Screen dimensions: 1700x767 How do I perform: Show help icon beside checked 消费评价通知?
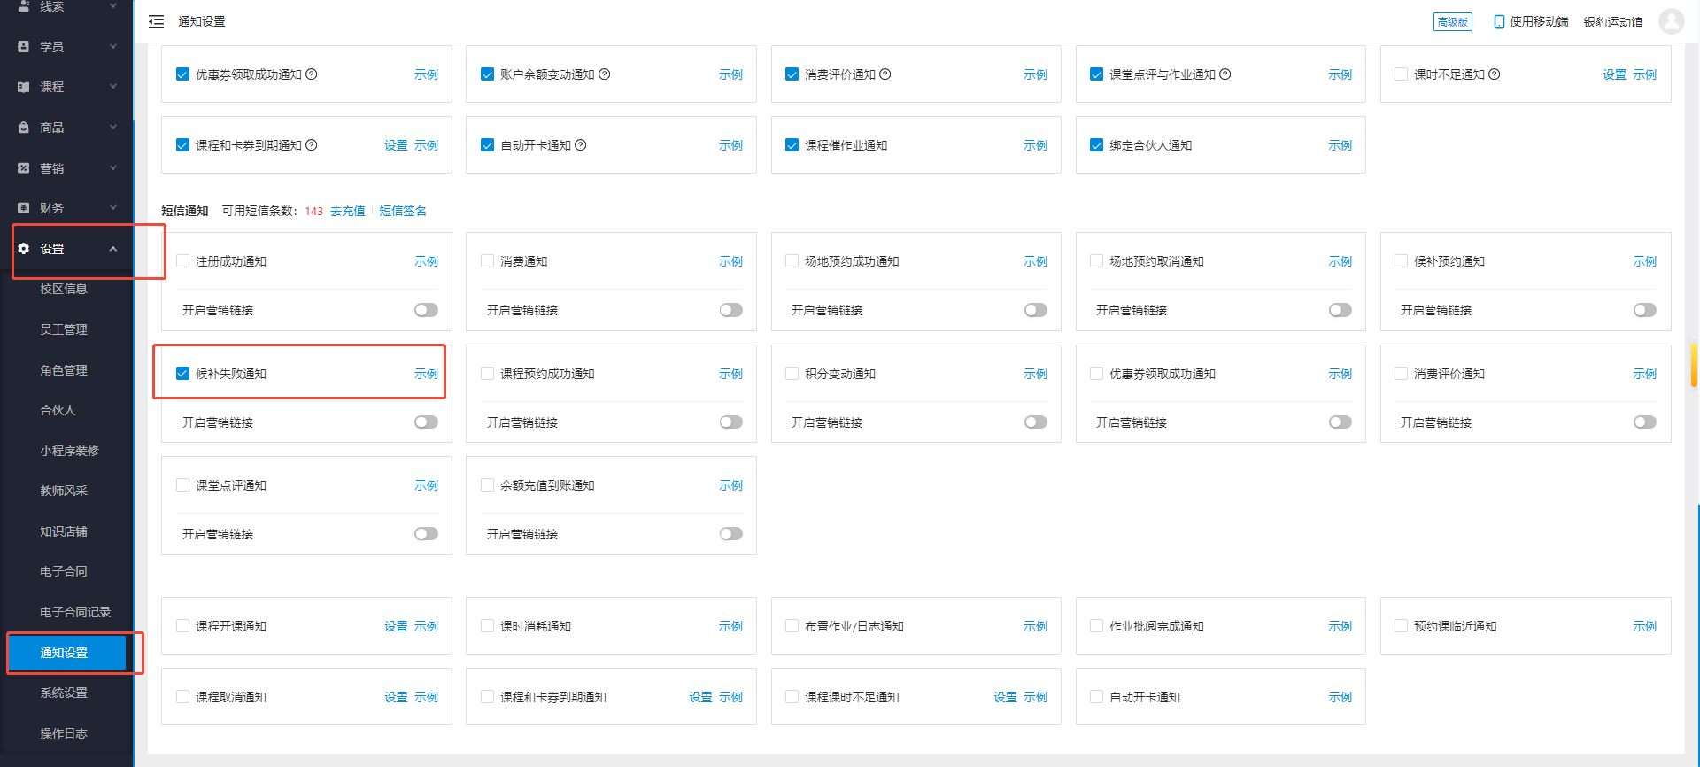click(885, 74)
